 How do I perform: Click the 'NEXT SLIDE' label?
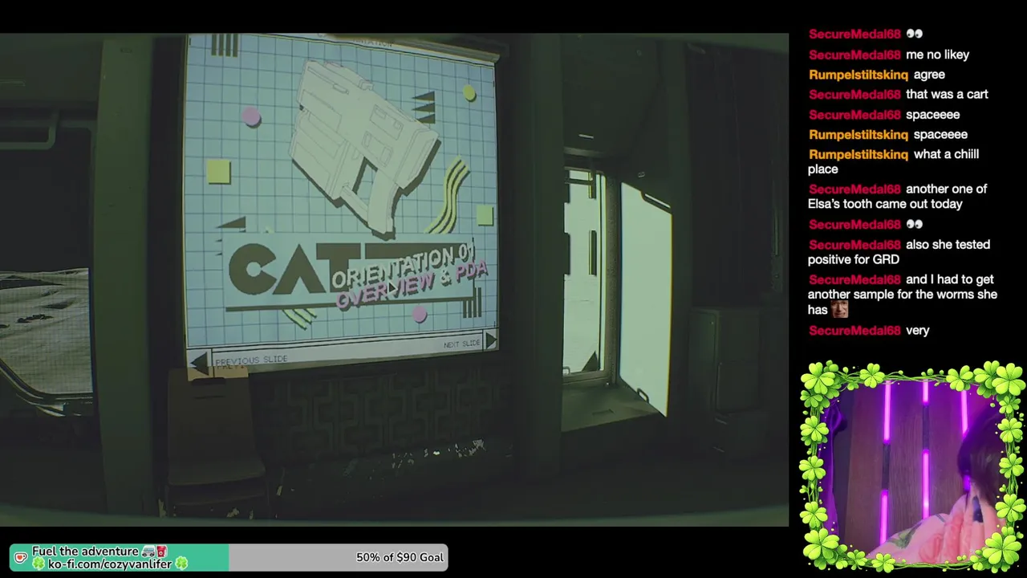[x=462, y=344]
